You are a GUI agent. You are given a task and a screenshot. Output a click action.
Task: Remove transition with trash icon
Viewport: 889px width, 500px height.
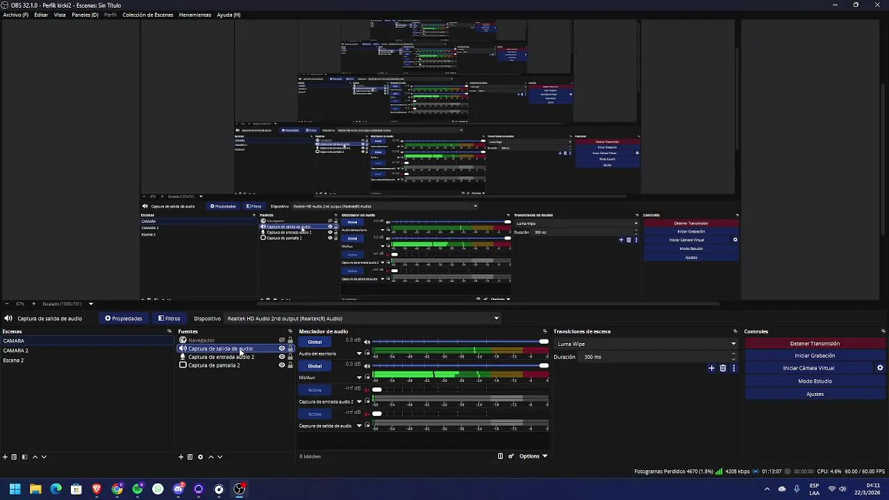click(x=723, y=368)
